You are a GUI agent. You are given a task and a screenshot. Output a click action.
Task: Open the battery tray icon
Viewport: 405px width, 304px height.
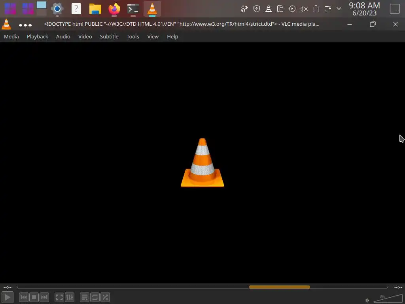pos(316,9)
